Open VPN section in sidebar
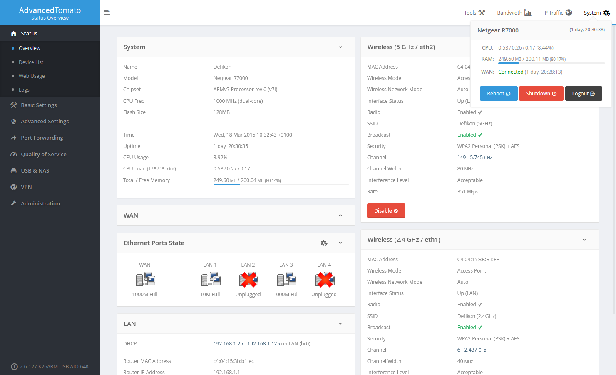The image size is (616, 375). point(50,187)
